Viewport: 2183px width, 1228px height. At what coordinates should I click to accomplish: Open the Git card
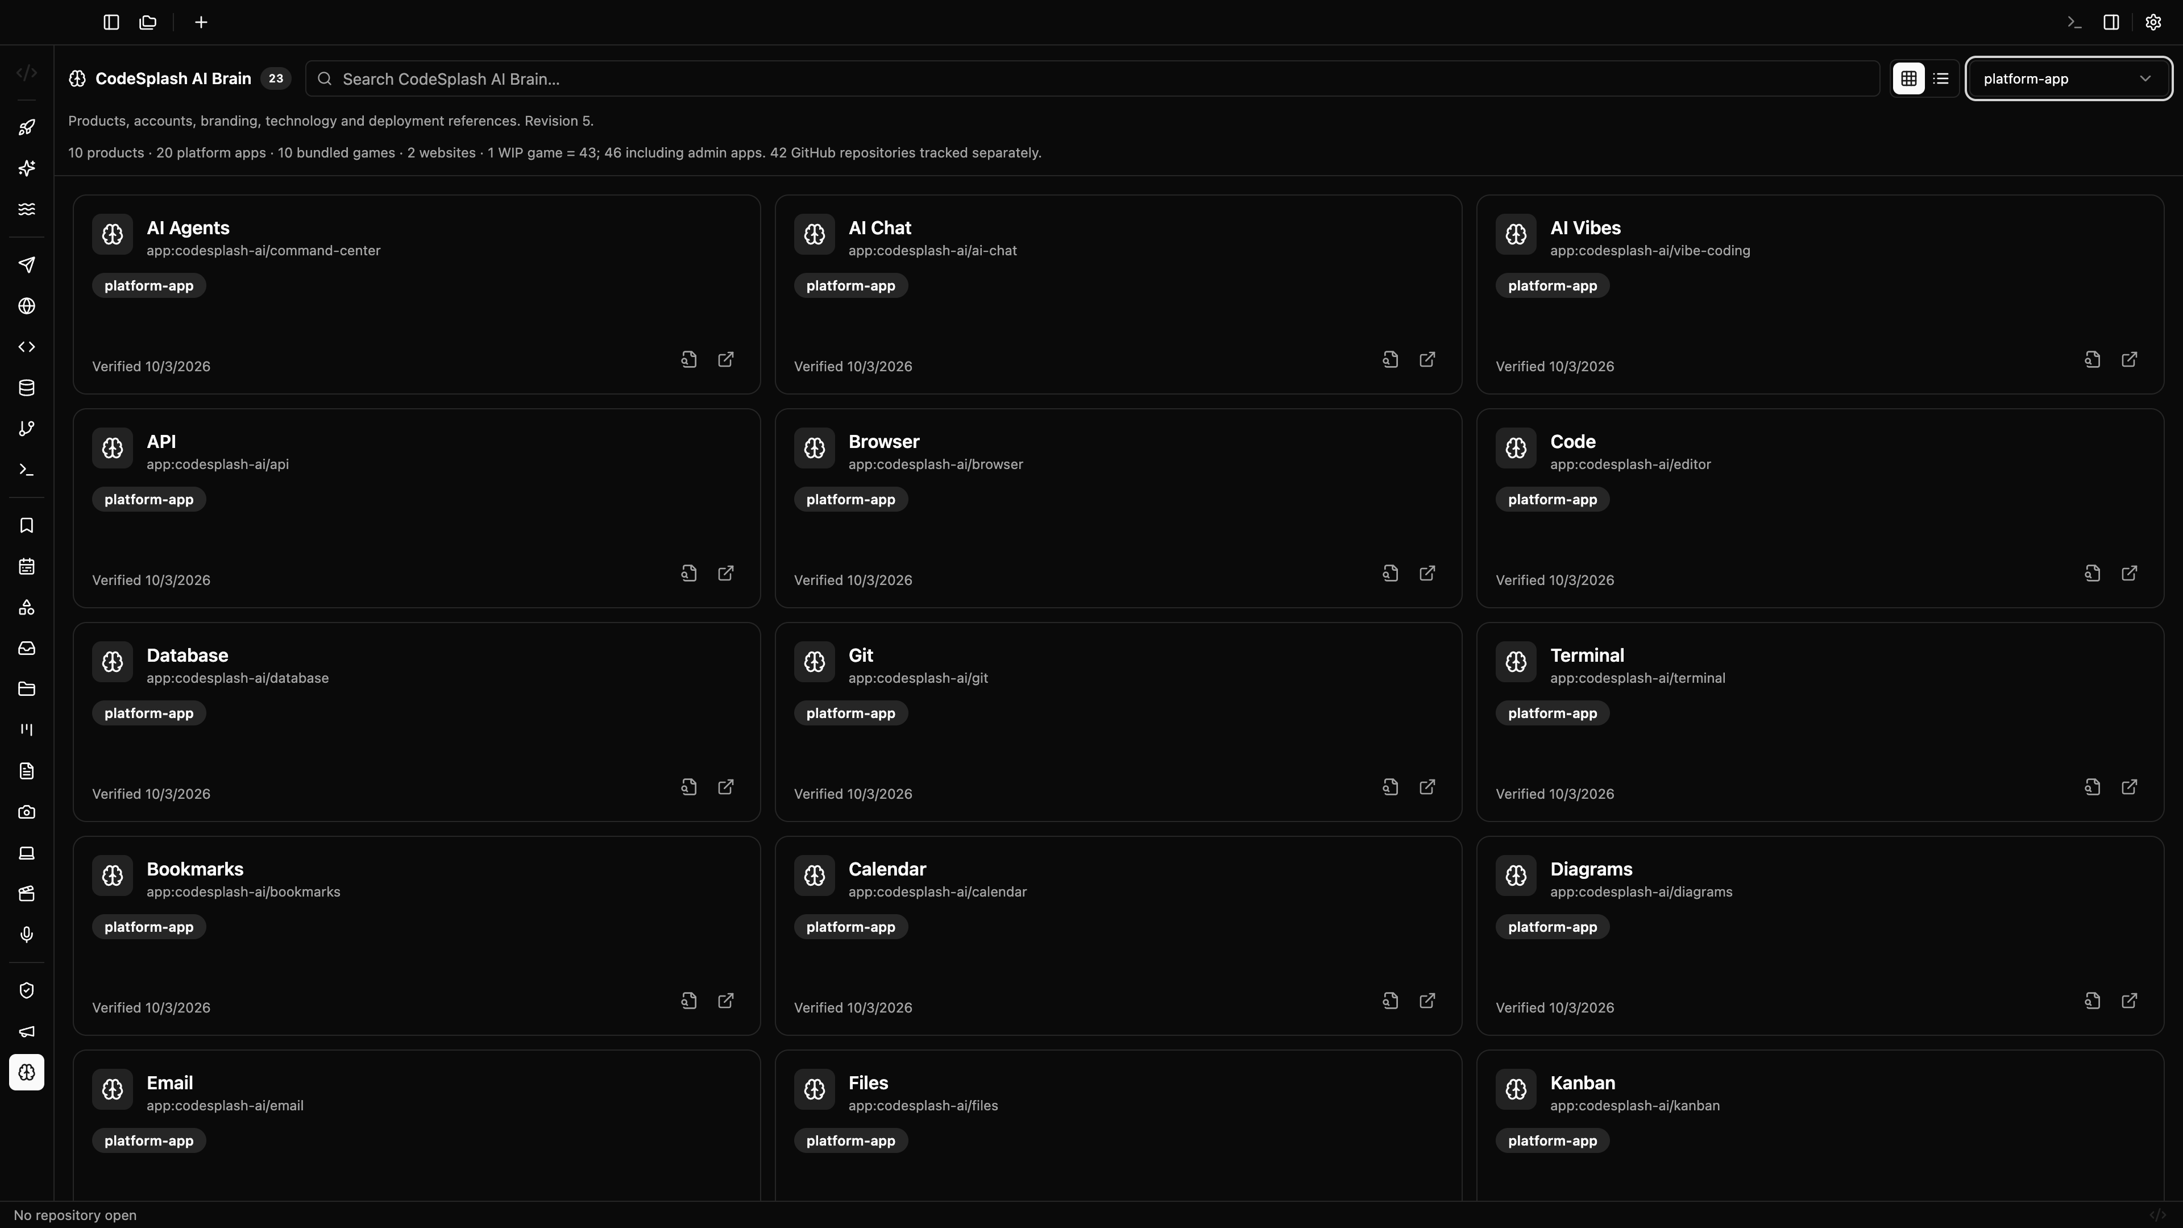coord(1118,722)
